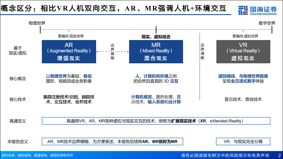Click the 物理世界 label at the left end
The height and width of the screenshot is (159, 283).
[37, 23]
